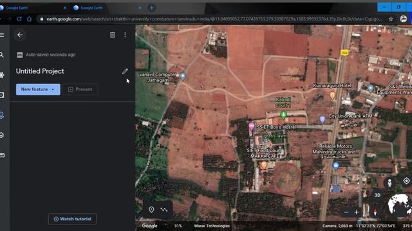Select the Kabadi Court 1 green marker

tap(283, 115)
